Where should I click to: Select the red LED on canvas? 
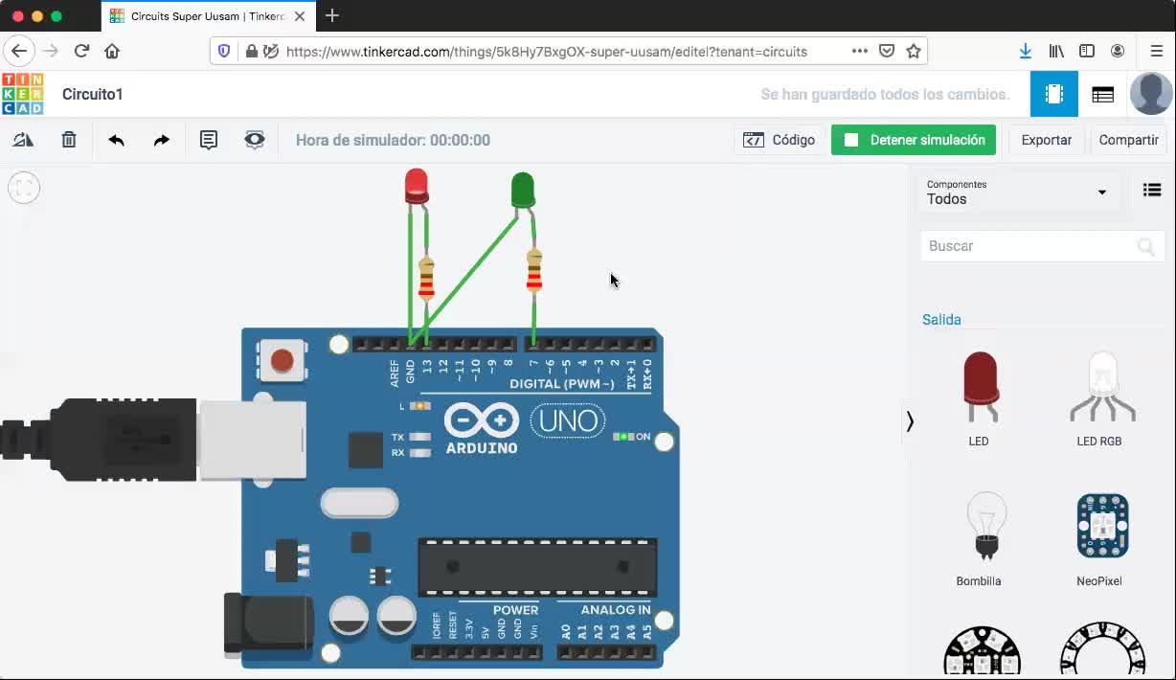[417, 187]
